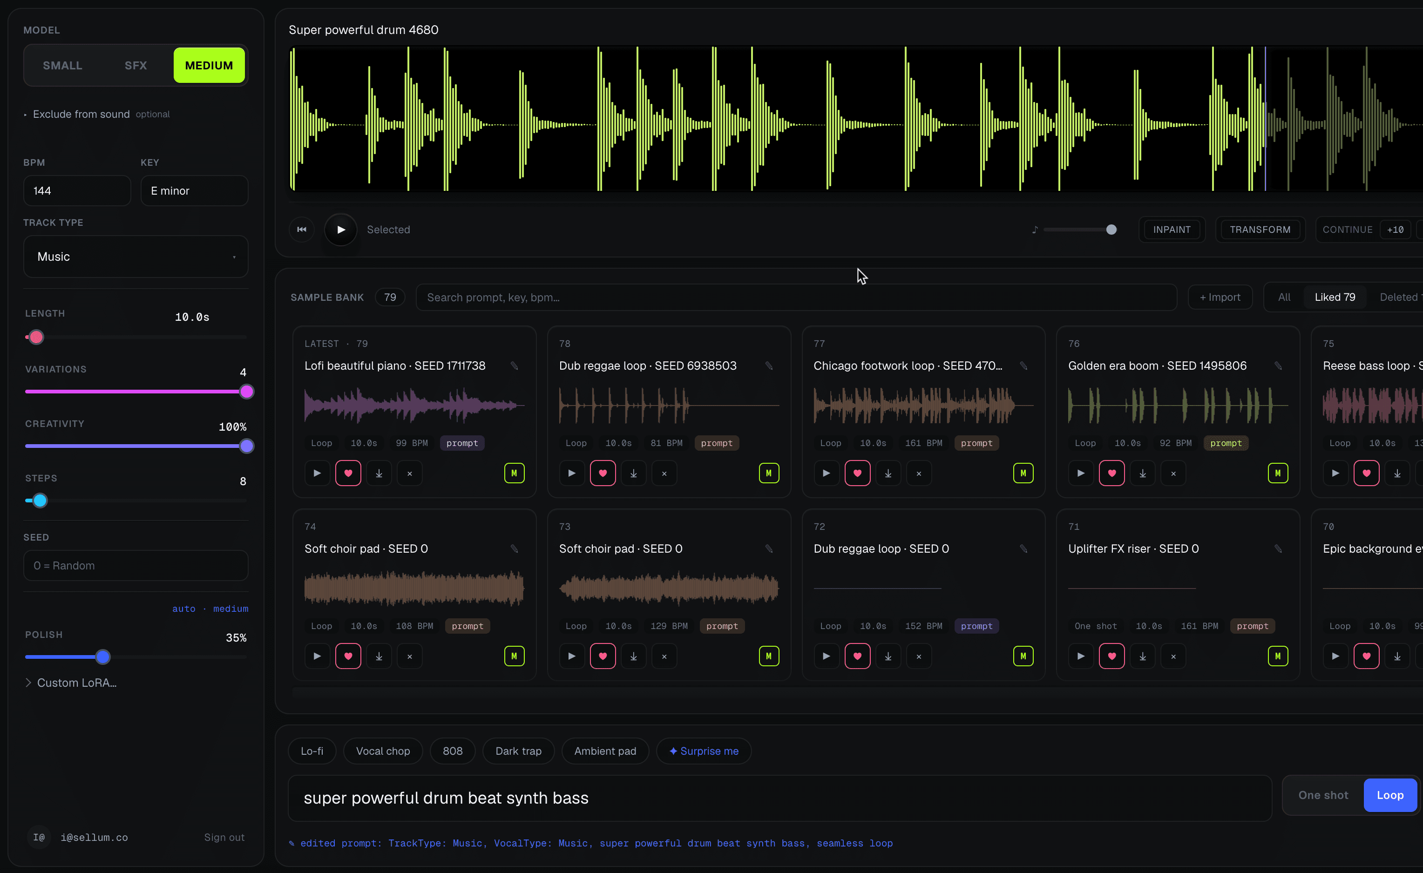Download the Golden era boom sample
This screenshot has width=1423, height=873.
1143,474
